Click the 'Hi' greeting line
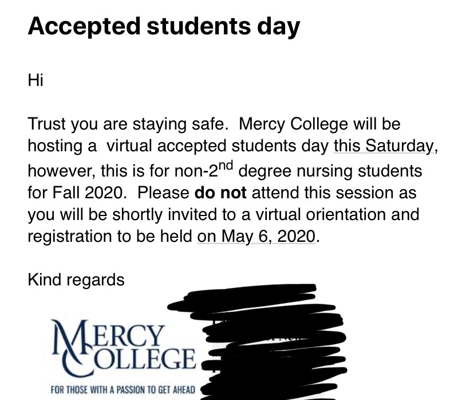Image resolution: width=474 pixels, height=400 pixels. pos(35,80)
